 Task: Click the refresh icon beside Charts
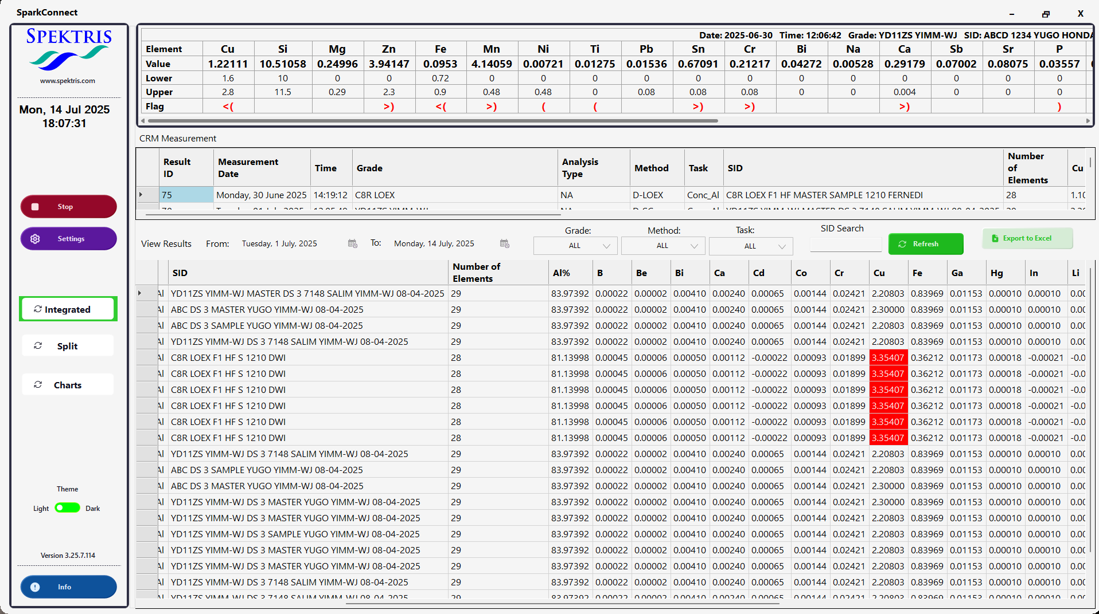click(38, 385)
